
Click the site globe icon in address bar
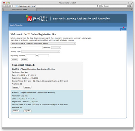17,6
